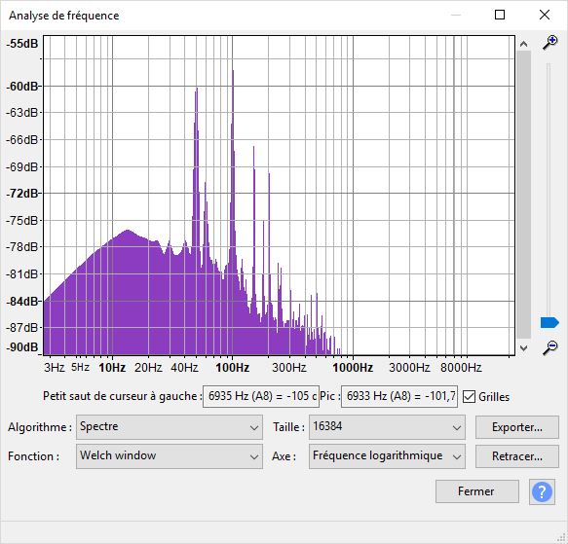Viewport: 568px width, 544px height.
Task: Toggle the Grilles checkbox
Action: pyautogui.click(x=469, y=397)
